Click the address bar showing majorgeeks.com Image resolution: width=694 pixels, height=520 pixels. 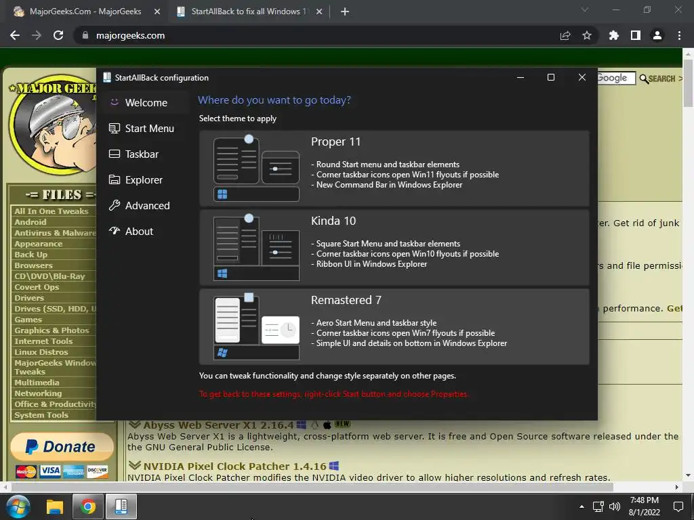[319, 35]
